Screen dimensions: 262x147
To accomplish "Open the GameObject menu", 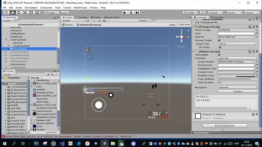I will [31, 8].
